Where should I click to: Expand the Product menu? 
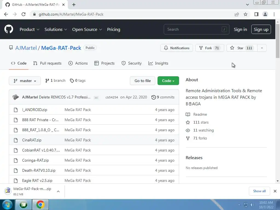[x=30, y=30]
